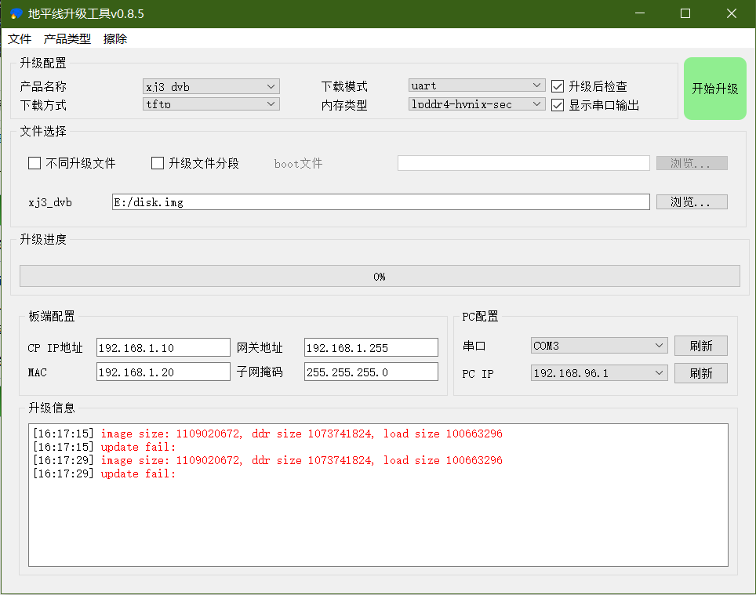Screen dimensions: 756x595
Task: Open the PC IP address dropdown
Action: tap(598, 373)
